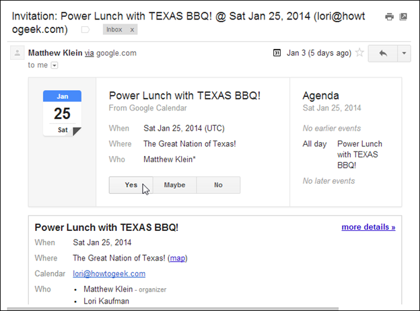The width and height of the screenshot is (420, 311).
Task: Click Power Lunch agenda event entry
Action: pyautogui.click(x=359, y=155)
